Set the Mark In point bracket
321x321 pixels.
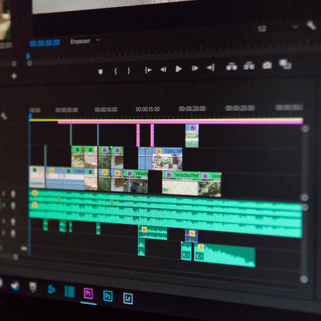point(115,71)
